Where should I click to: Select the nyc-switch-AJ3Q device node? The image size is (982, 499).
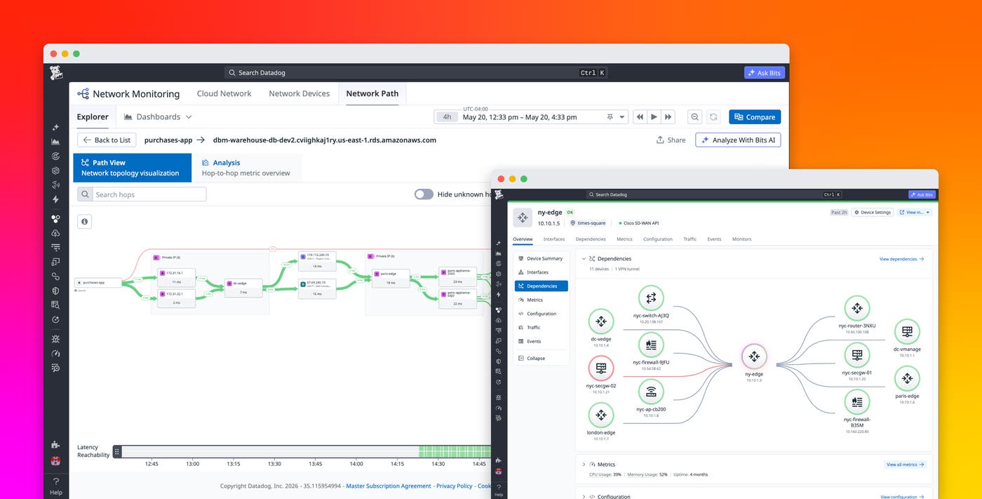tap(651, 298)
